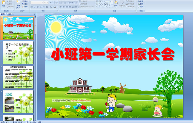Click the Arrange (排列) button
The image size is (193, 123).
coord(116,4)
